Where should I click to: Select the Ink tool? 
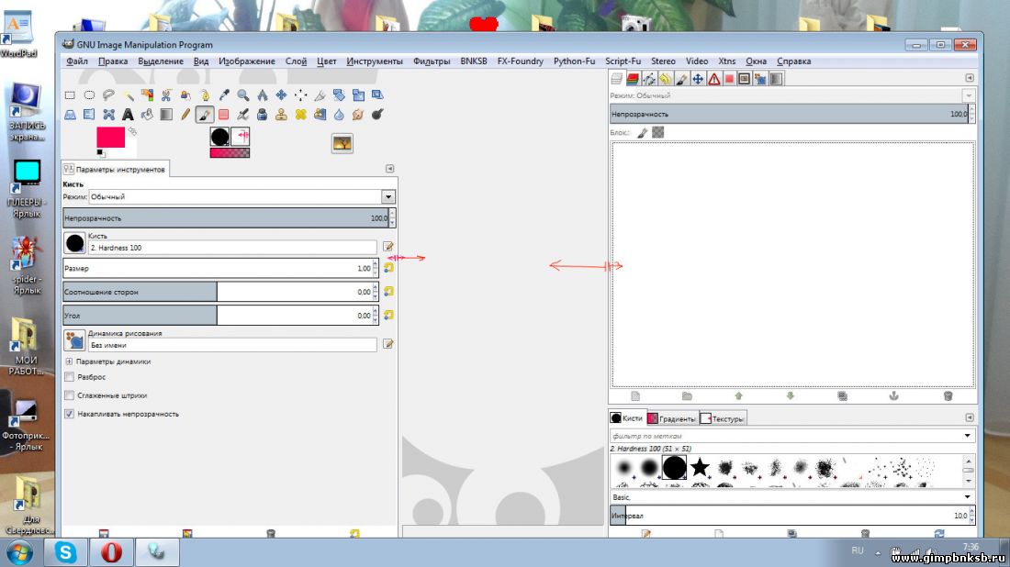(x=263, y=115)
